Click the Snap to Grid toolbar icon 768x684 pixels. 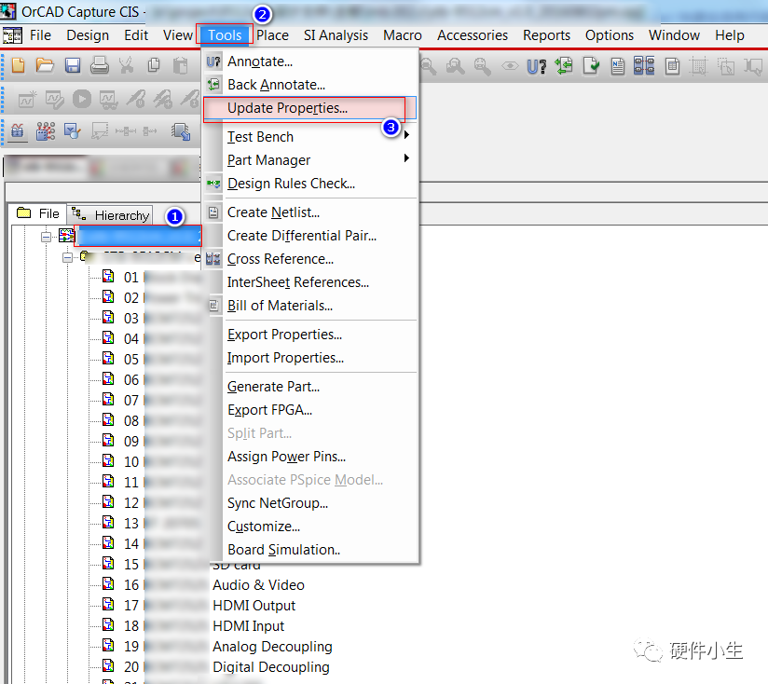tap(698, 66)
